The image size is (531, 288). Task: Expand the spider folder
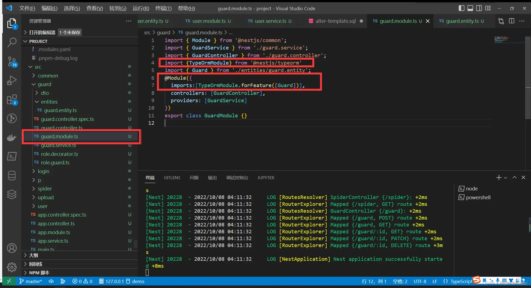(80, 189)
